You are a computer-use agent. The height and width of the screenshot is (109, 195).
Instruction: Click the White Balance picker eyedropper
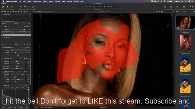coord(30,50)
